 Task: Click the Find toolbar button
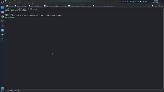click(x=161, y=6)
